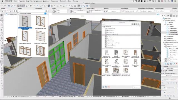Open macOS Spotlight search magnifier
This screenshot has width=178, height=100.
pos(169,1)
